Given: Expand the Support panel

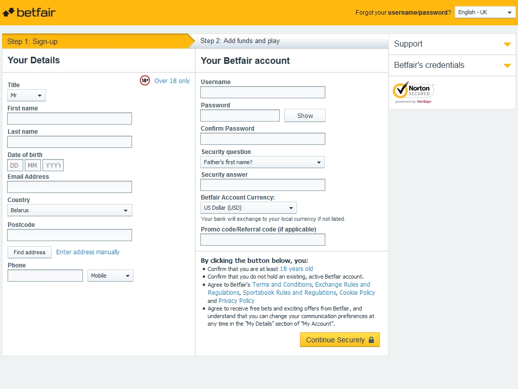Looking at the screenshot, I should (452, 44).
